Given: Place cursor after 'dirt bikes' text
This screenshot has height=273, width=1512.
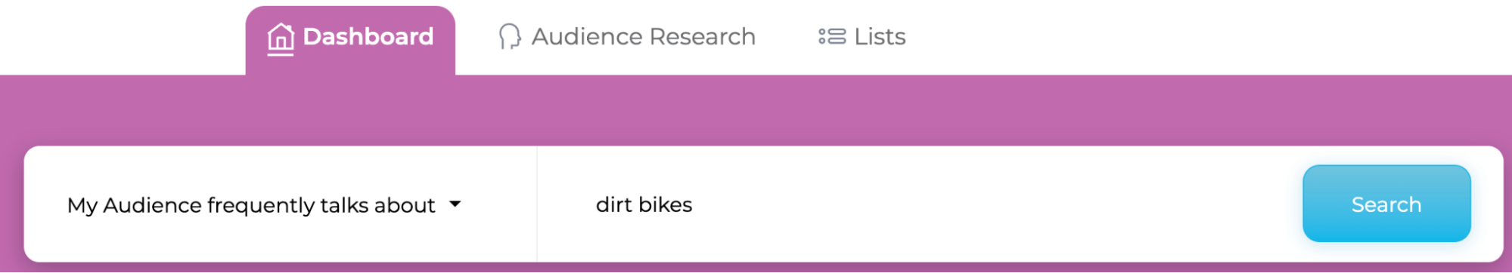Looking at the screenshot, I should point(694,204).
